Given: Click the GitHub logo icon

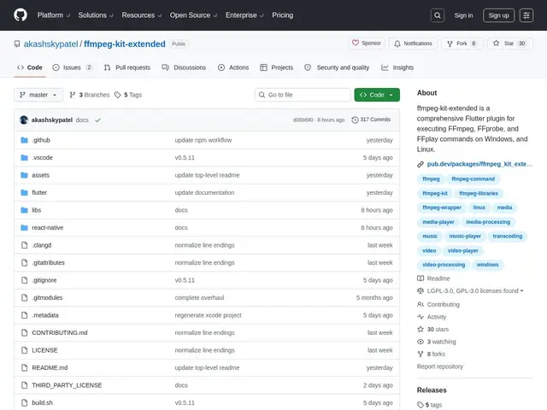Looking at the screenshot, I should click(x=21, y=15).
